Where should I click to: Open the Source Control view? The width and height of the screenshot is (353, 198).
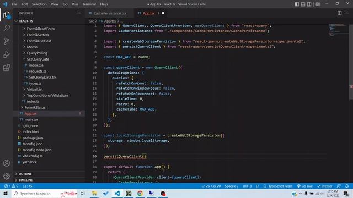(7, 41)
